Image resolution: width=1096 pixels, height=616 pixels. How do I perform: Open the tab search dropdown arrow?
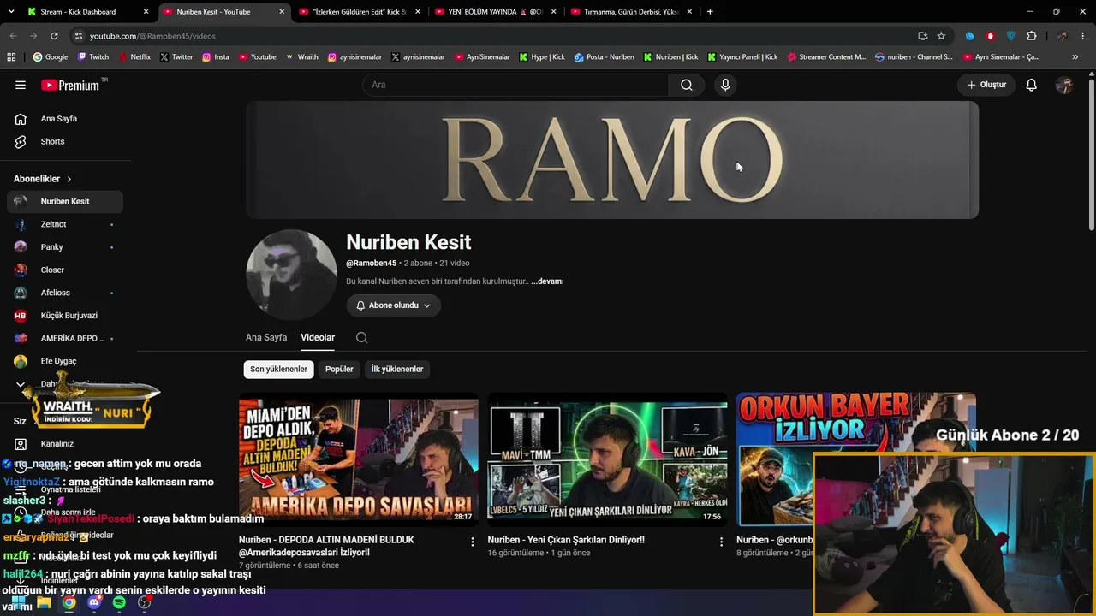pyautogui.click(x=11, y=12)
